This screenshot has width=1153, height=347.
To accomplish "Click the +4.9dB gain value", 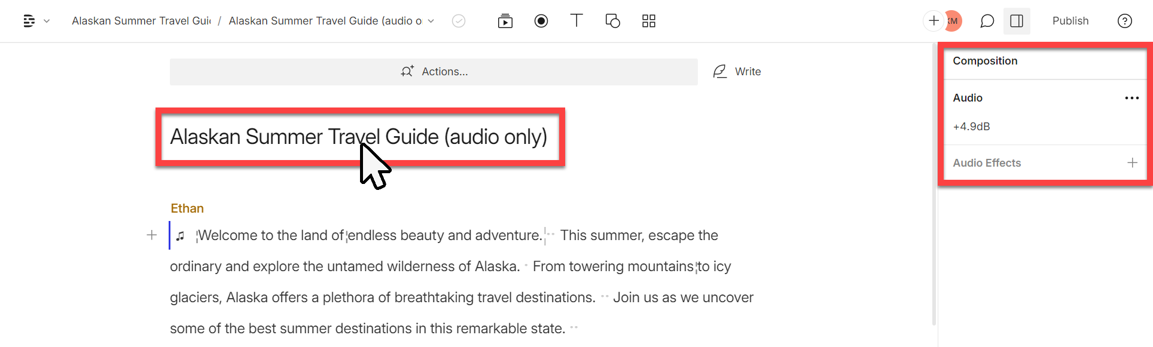I will pyautogui.click(x=971, y=126).
